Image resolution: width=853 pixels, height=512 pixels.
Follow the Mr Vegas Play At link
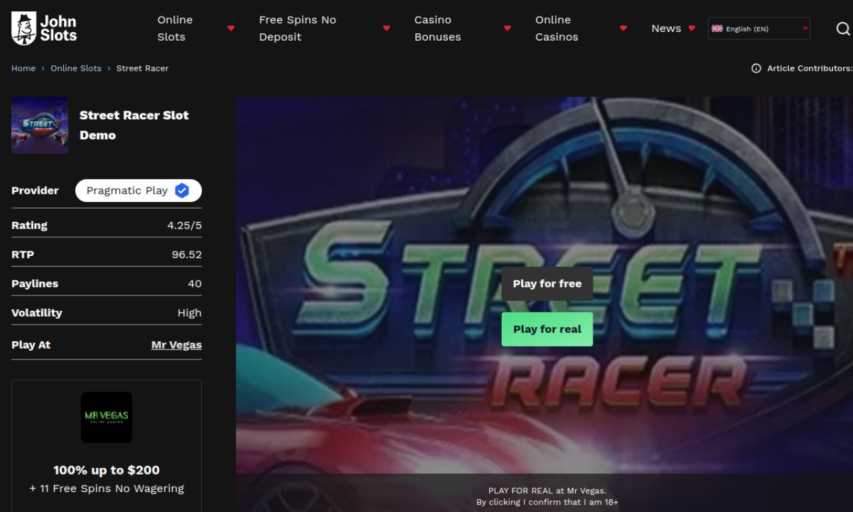coord(177,345)
